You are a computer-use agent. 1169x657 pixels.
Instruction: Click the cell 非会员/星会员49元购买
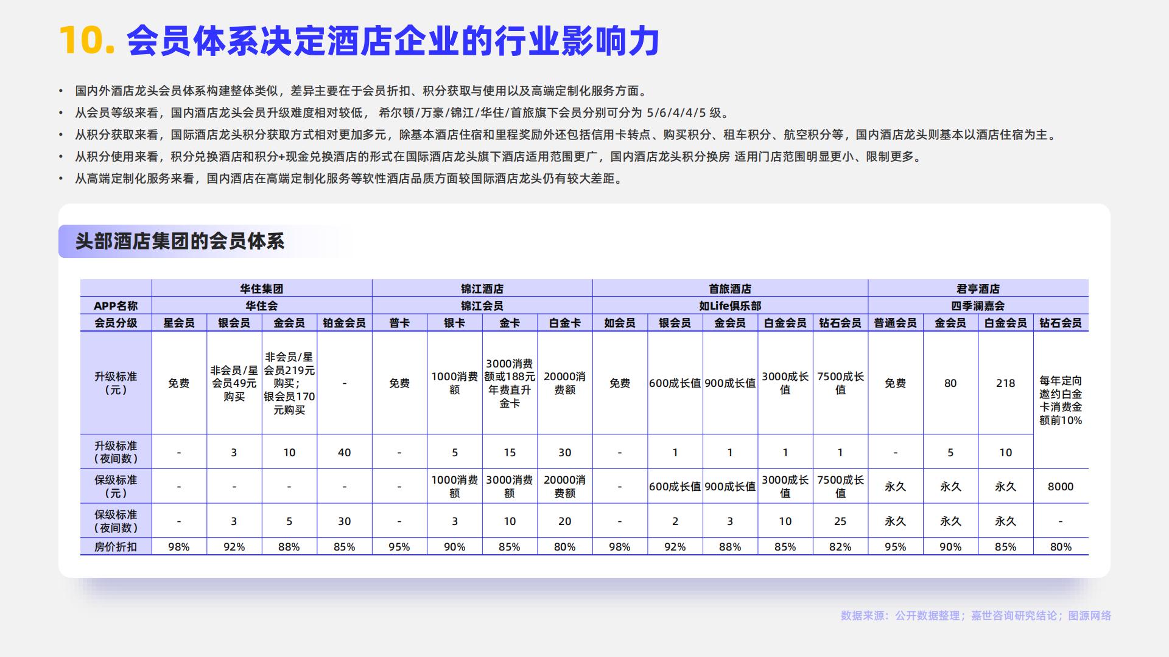(234, 383)
